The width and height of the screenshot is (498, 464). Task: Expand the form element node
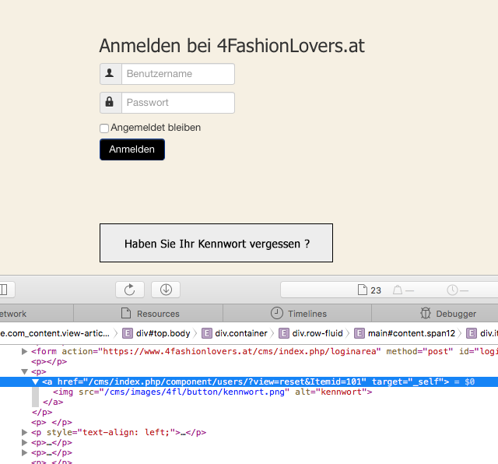24,351
